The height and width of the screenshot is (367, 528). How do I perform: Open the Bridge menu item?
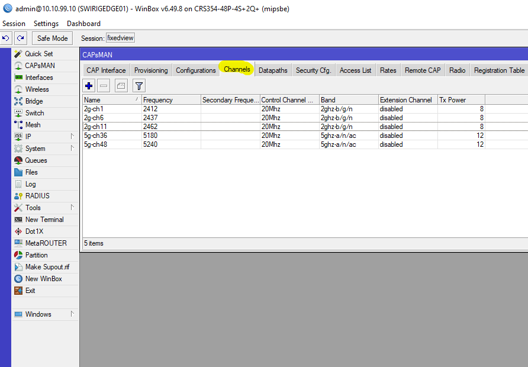click(x=34, y=101)
